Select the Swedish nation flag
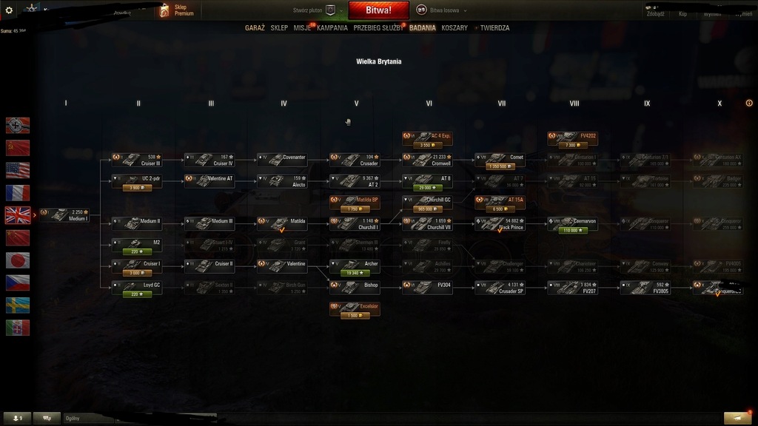 pyautogui.click(x=18, y=305)
